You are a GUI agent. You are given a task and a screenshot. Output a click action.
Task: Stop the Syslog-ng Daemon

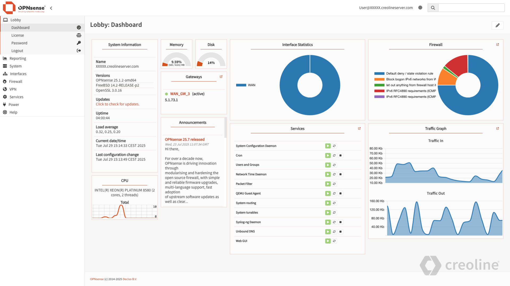[341, 222]
